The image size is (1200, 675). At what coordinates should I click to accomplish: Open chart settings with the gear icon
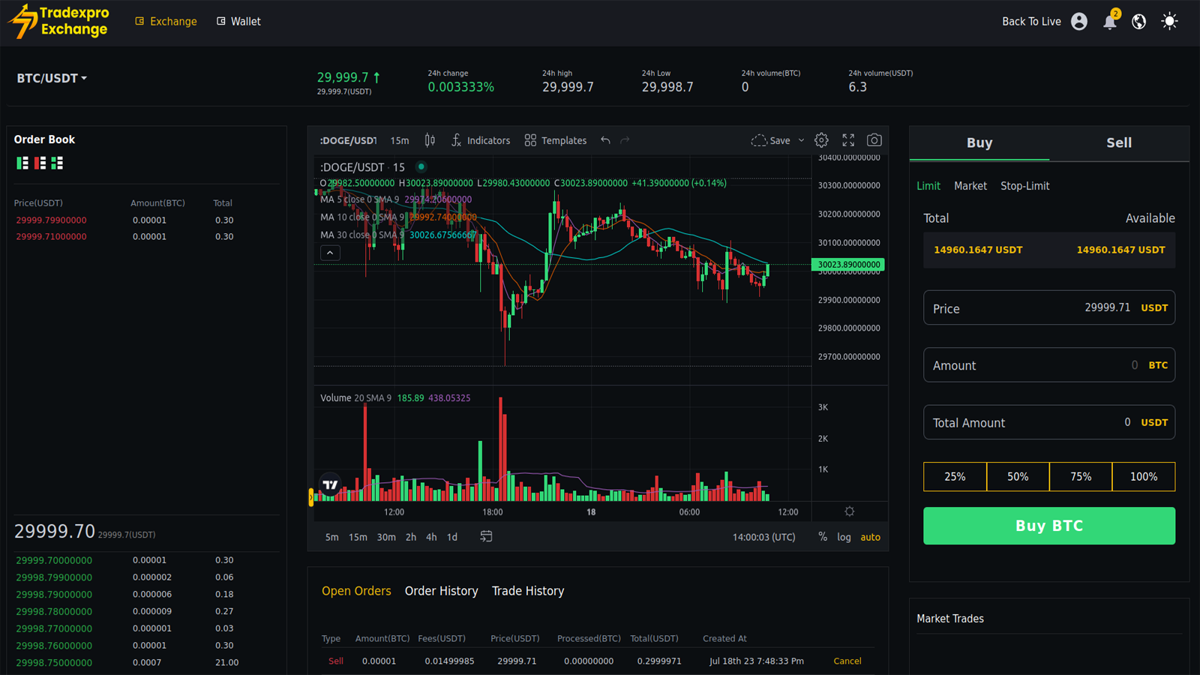[x=821, y=139]
